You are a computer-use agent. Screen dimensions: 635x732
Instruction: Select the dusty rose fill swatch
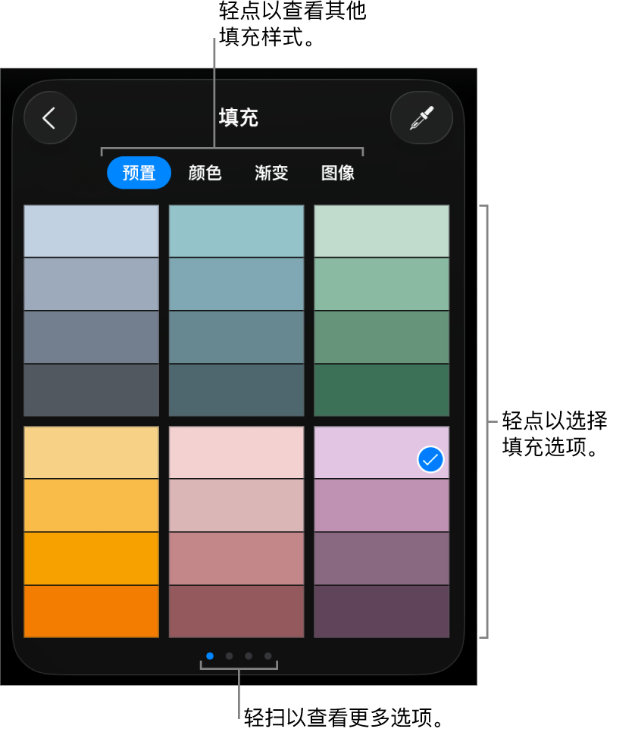(x=236, y=557)
